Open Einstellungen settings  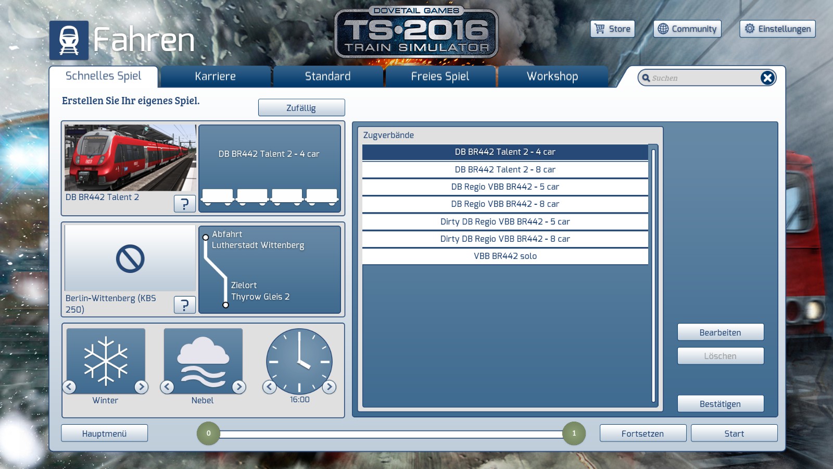point(777,29)
